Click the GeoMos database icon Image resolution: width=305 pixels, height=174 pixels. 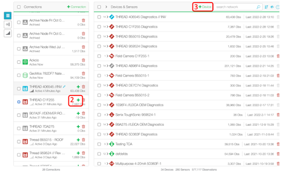click(25, 75)
